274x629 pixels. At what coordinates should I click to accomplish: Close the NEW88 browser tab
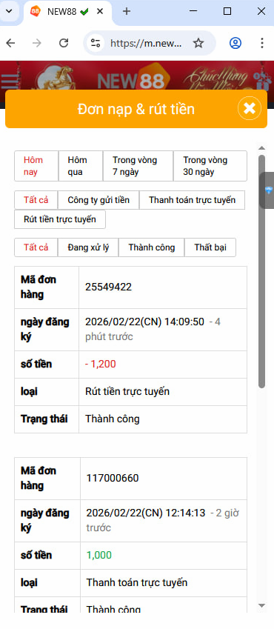(99, 12)
